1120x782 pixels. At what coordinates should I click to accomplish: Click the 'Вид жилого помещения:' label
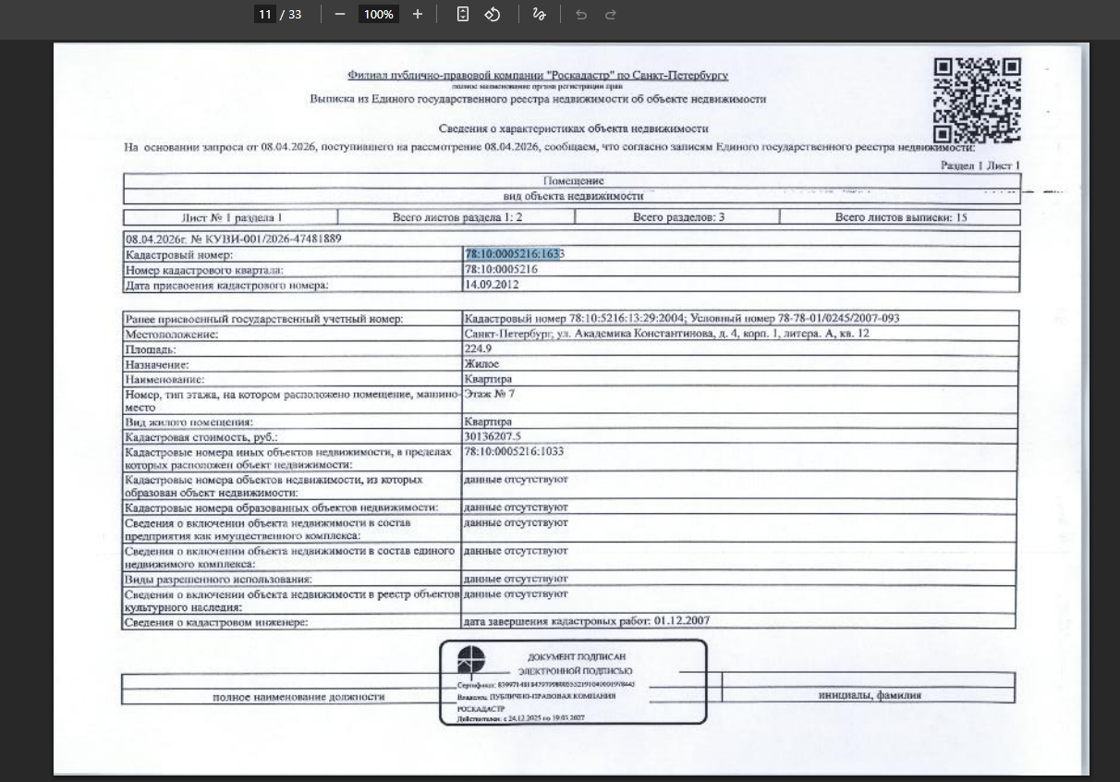(189, 422)
